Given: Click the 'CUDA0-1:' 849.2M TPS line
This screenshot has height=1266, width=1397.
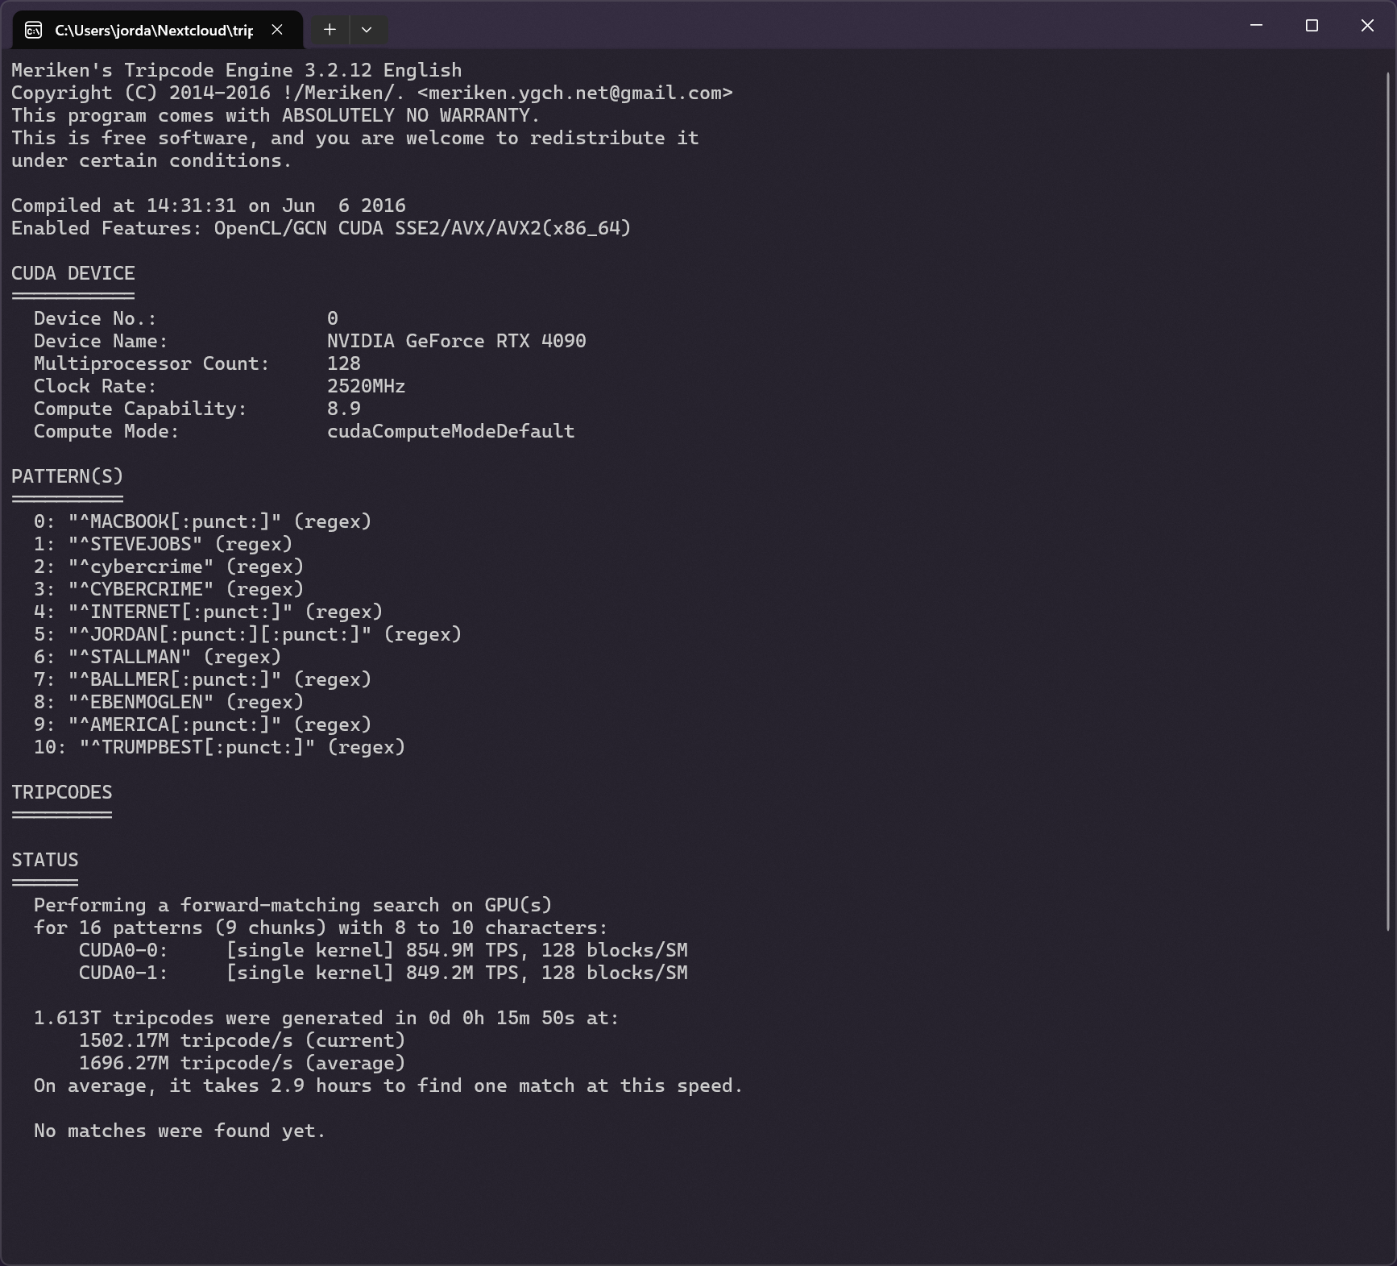Looking at the screenshot, I should [383, 973].
